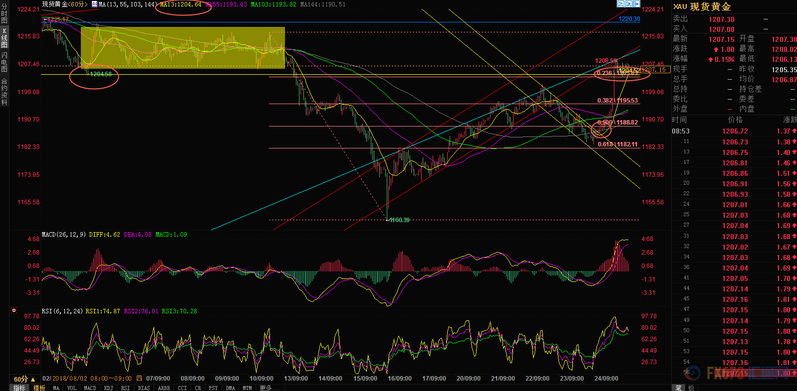The height and width of the screenshot is (391, 797).
Task: Click the 1204.58 low marker label
Action: pyautogui.click(x=101, y=74)
